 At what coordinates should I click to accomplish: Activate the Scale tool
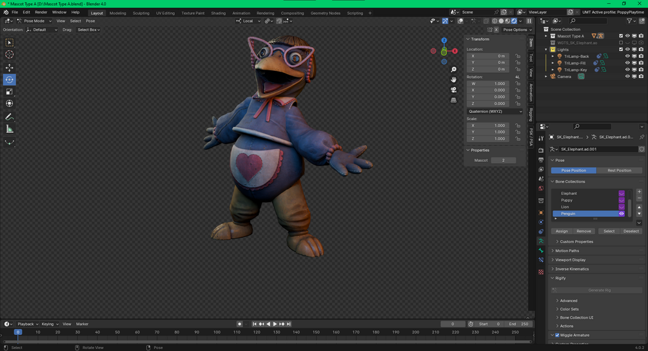[10, 92]
